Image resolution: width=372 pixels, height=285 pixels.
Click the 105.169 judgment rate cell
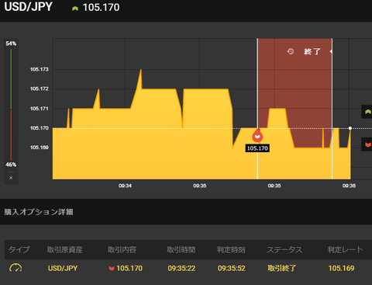(341, 268)
